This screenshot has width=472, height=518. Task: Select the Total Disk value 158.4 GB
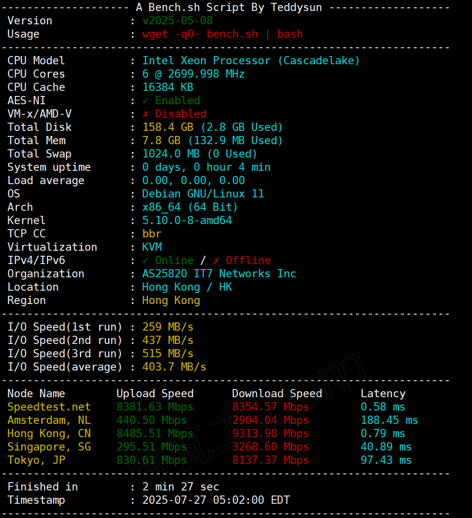[x=167, y=127]
